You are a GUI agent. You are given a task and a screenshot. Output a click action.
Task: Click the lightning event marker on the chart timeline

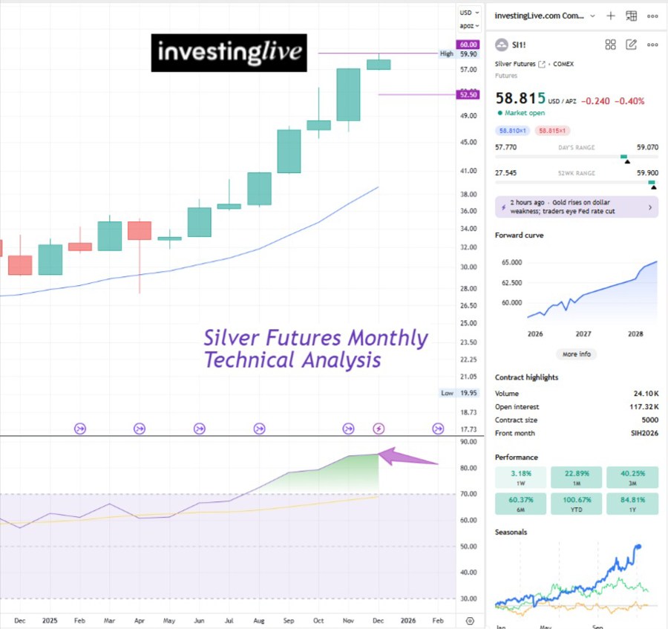click(x=379, y=428)
